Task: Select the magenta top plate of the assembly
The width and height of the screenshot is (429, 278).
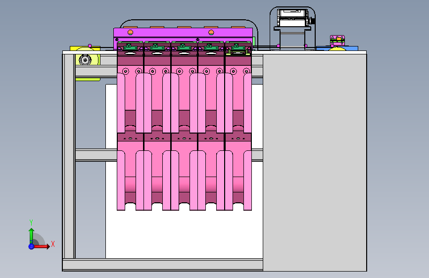Action: click(183, 33)
